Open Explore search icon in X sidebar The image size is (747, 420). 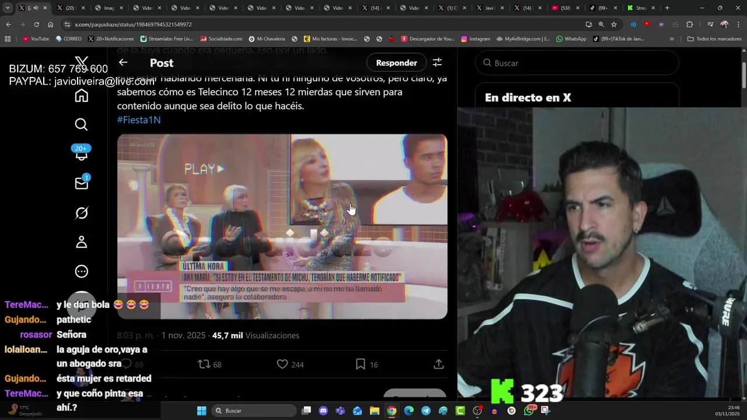(82, 124)
